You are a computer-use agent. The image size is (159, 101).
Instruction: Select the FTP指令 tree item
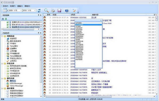11,44
